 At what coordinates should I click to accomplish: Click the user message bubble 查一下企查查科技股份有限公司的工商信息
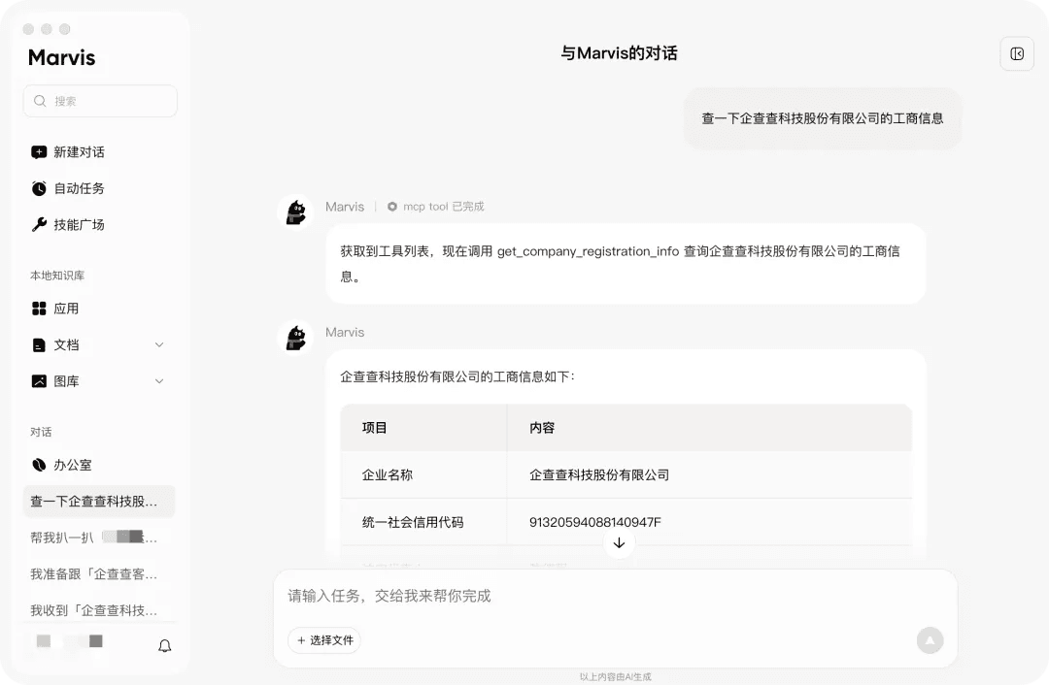823,119
